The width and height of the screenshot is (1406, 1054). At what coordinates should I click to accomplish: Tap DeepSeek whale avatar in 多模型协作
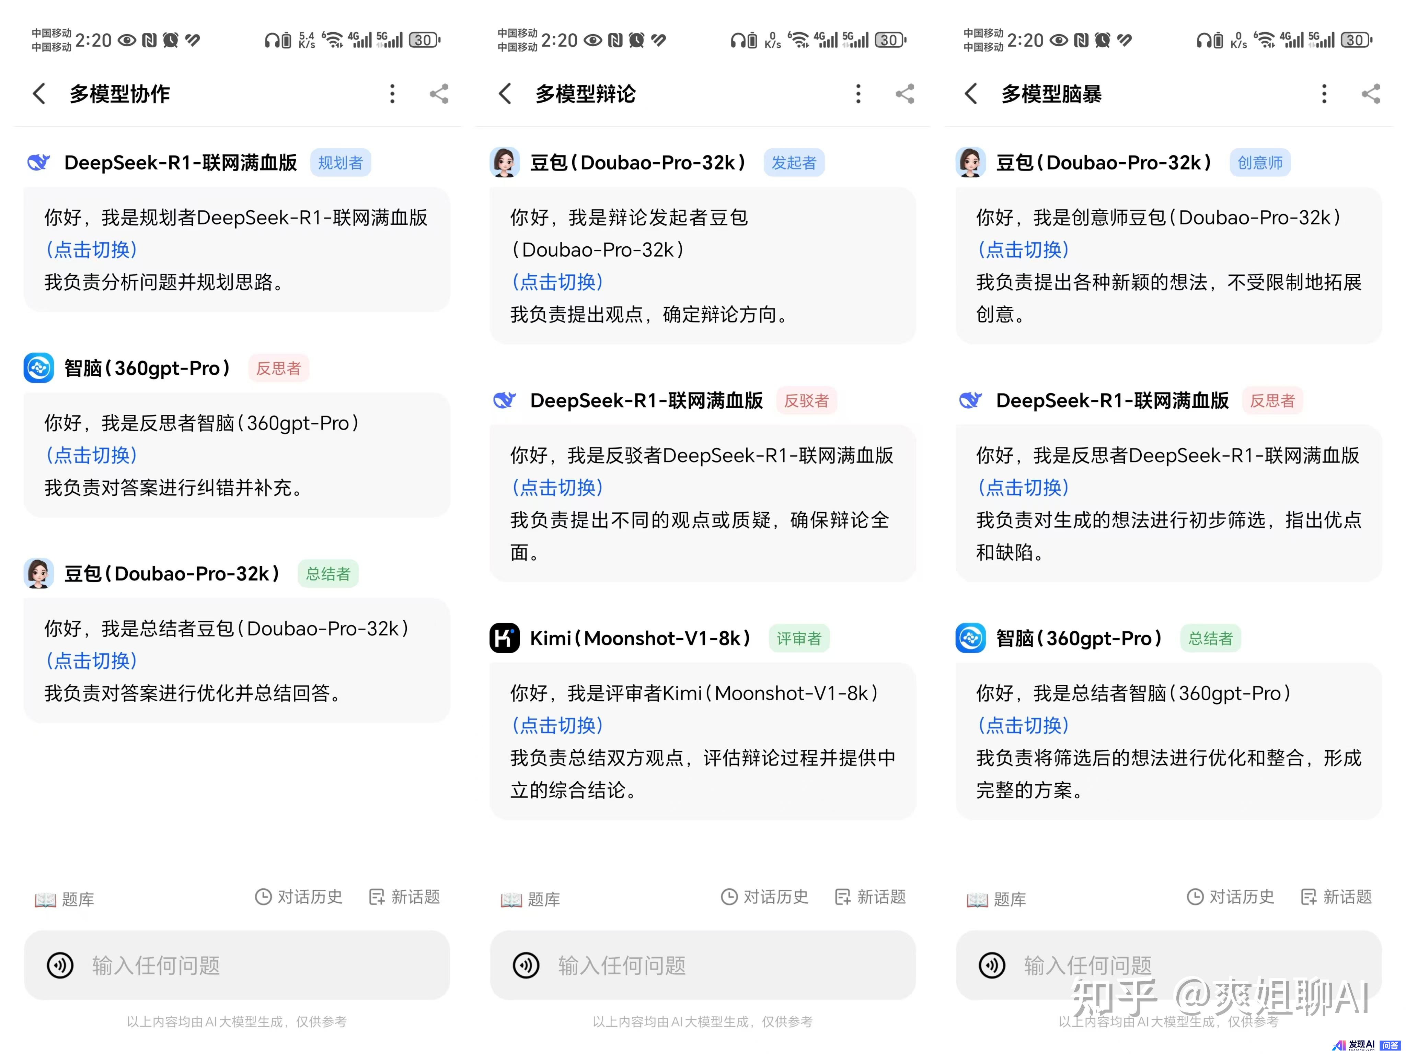[x=39, y=163]
